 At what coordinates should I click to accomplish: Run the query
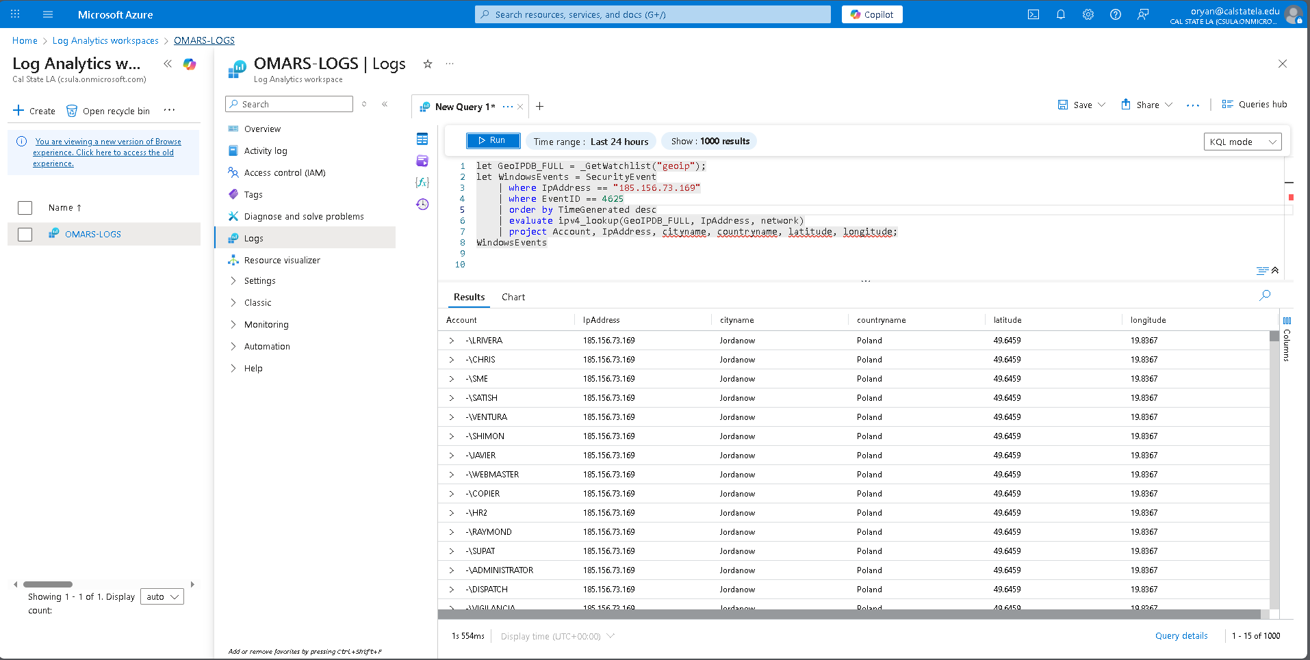pos(493,141)
